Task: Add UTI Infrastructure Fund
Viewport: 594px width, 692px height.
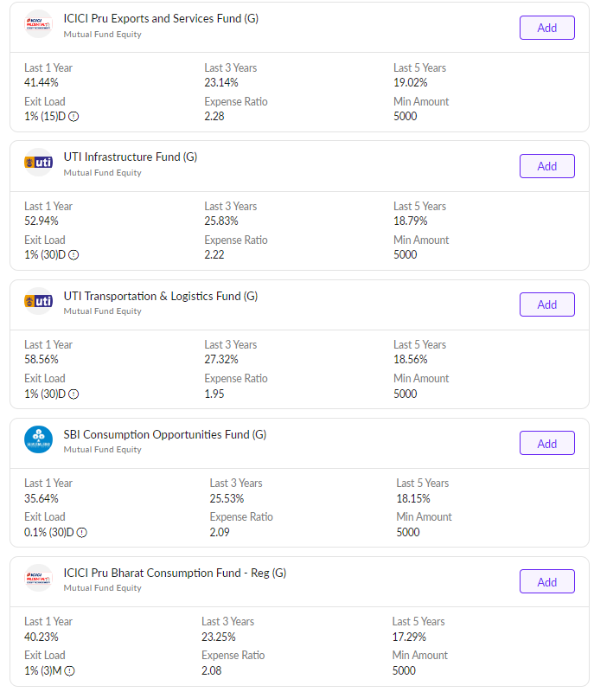Action: (x=546, y=166)
